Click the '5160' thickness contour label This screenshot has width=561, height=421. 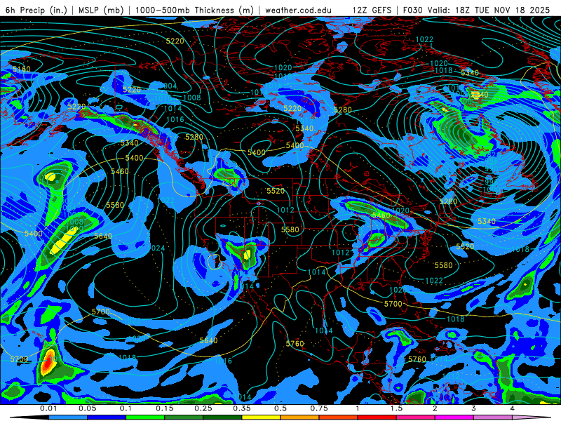[x=22, y=69]
